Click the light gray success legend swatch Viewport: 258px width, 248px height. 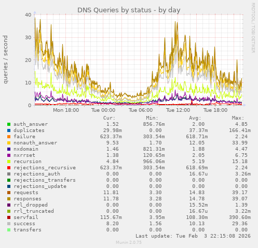9,224
